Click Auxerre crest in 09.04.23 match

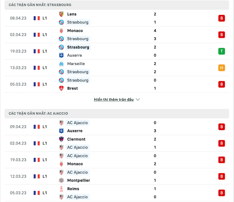tap(61, 131)
